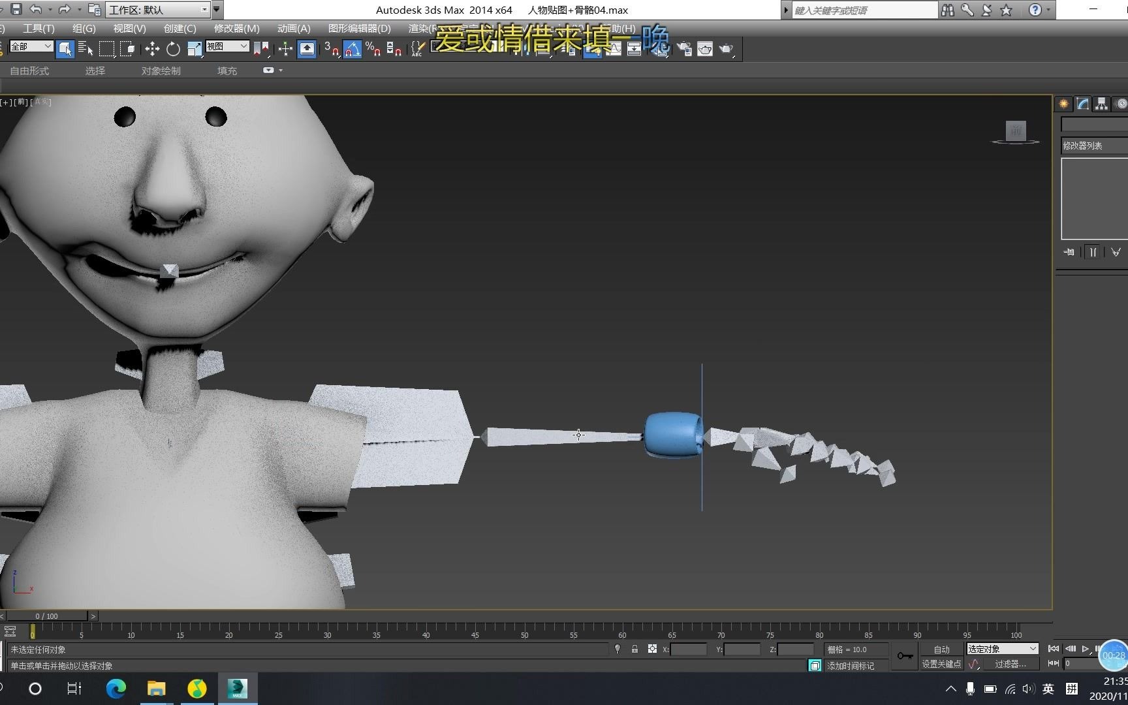1128x705 pixels.
Task: Open the redo history dropdown arrow
Action: coord(78,10)
